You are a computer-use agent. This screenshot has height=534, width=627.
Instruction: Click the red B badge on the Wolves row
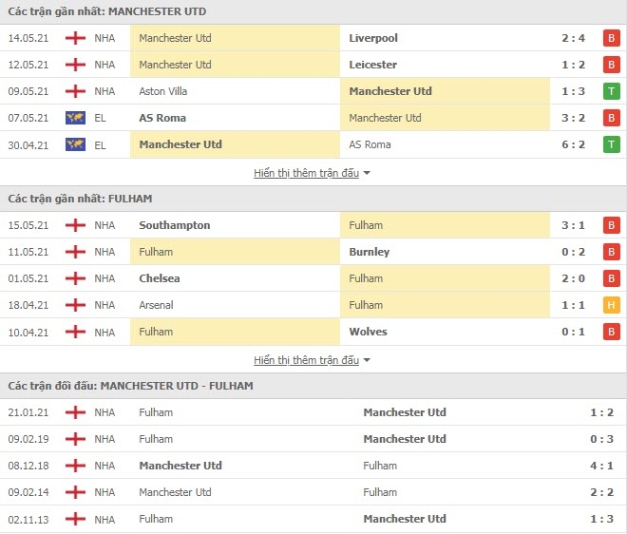tap(611, 332)
